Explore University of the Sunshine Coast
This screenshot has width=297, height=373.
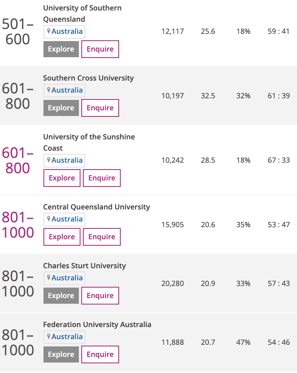[x=62, y=178]
